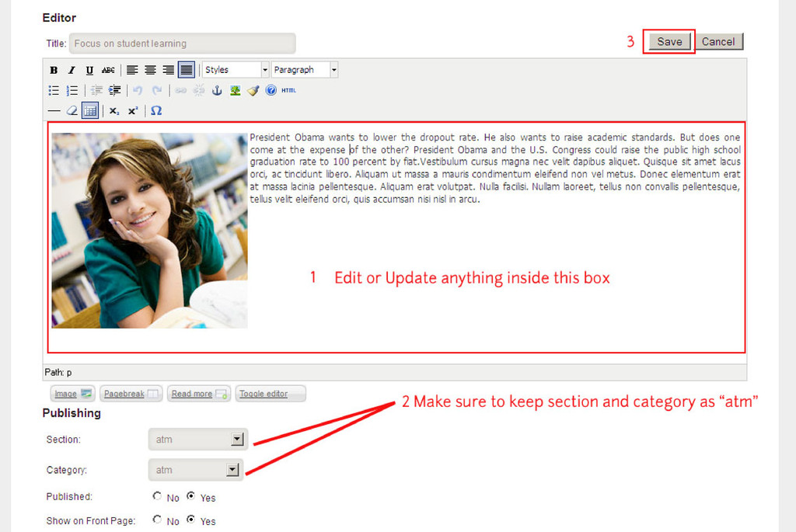This screenshot has width=796, height=532.
Task: Apply underline formatting
Action: [89, 70]
